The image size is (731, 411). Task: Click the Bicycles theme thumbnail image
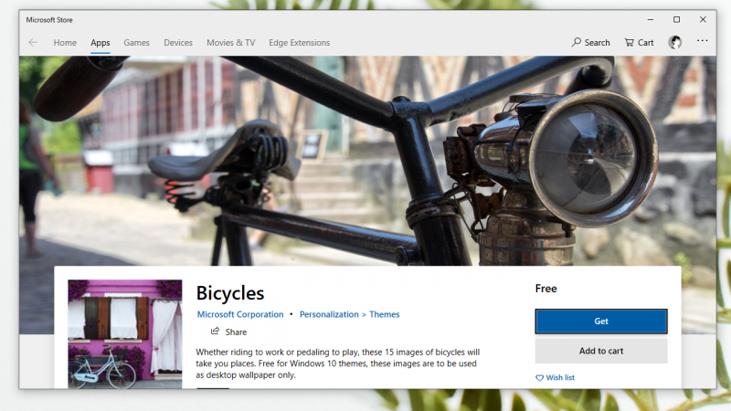(x=125, y=333)
